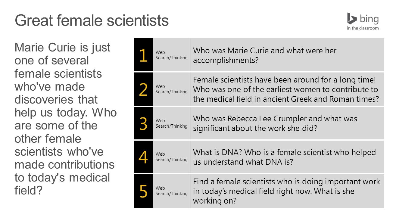Click the word 'bing' in the logo
Image resolution: width=393 pixels, height=221 pixels.
point(369,19)
